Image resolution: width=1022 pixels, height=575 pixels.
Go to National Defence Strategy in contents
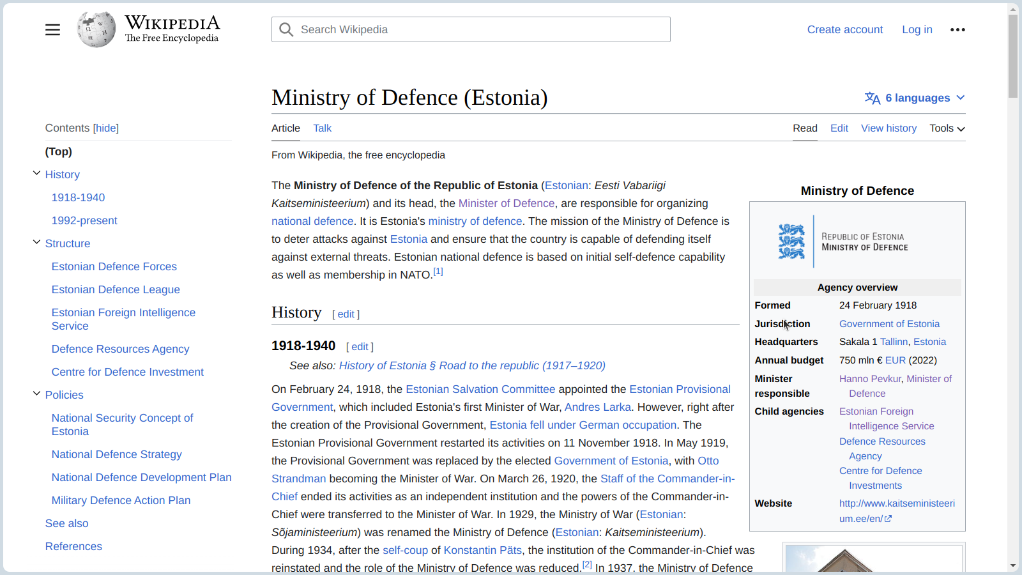116,454
